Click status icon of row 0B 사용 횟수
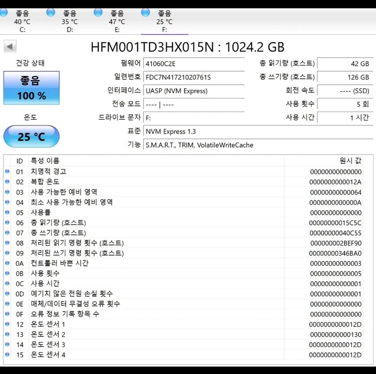Viewport: 376px width, 374px height. tap(7, 273)
